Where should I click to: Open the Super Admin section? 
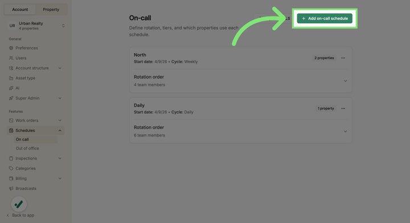click(x=35, y=98)
